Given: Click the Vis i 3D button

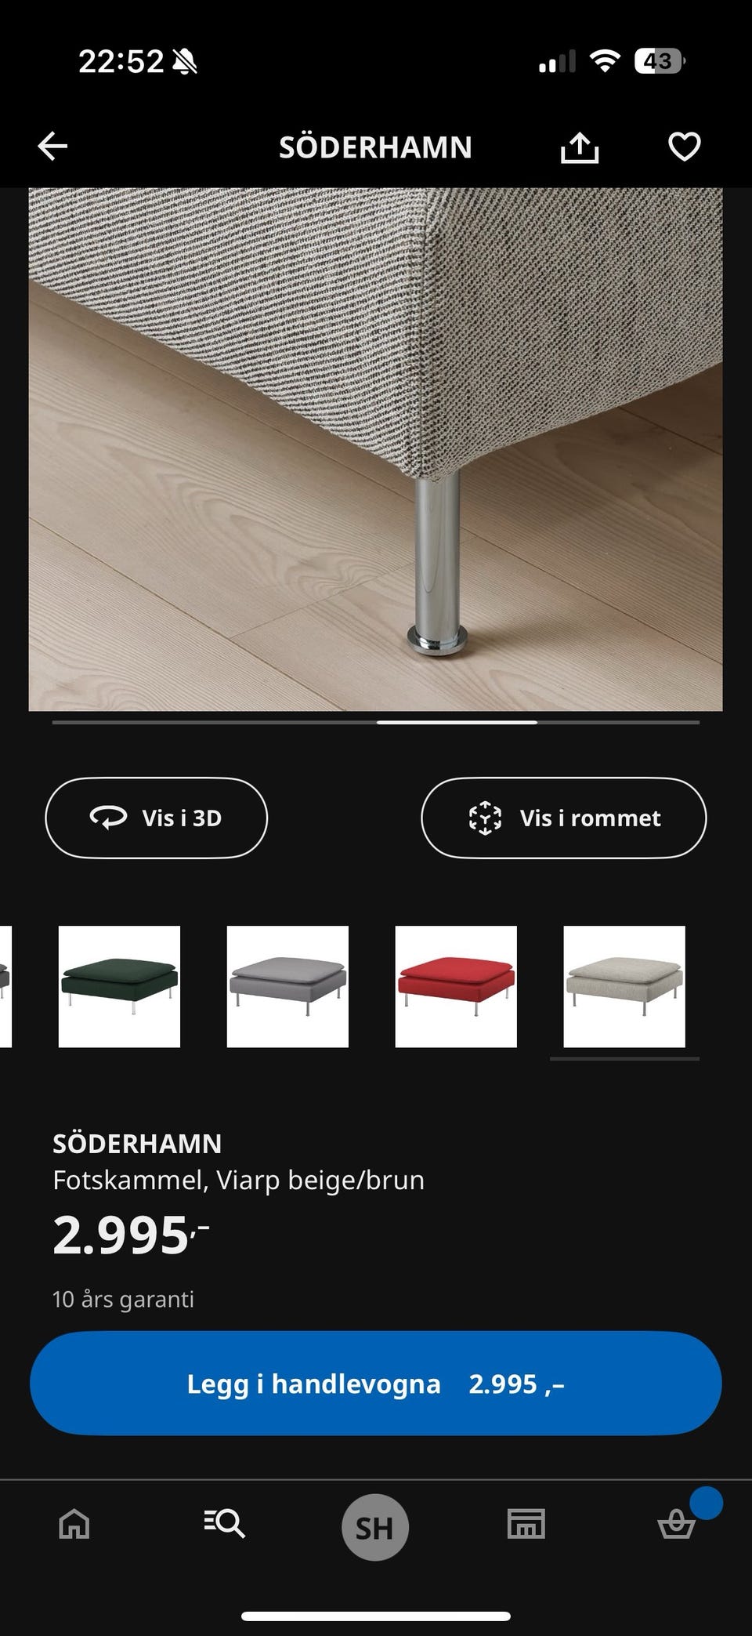Looking at the screenshot, I should click(x=157, y=818).
